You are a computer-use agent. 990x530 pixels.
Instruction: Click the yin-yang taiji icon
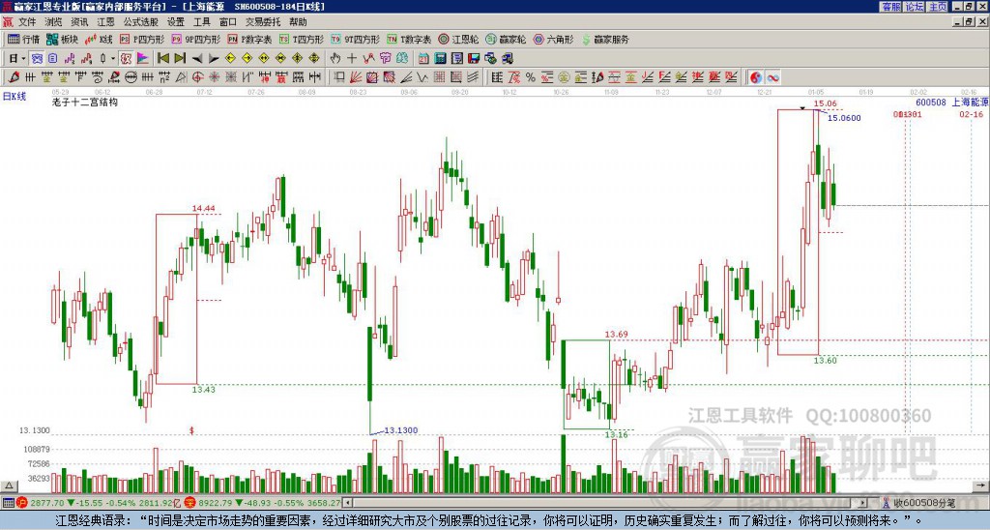pos(756,77)
